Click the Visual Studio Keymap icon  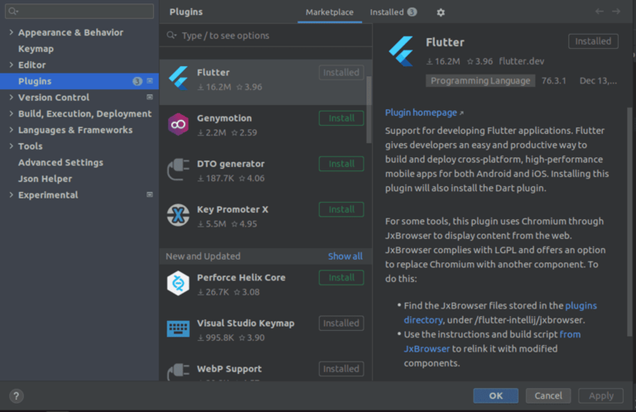(178, 329)
